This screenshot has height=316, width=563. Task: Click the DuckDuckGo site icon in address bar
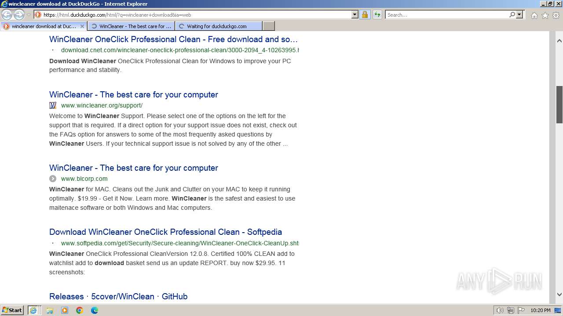coord(38,14)
